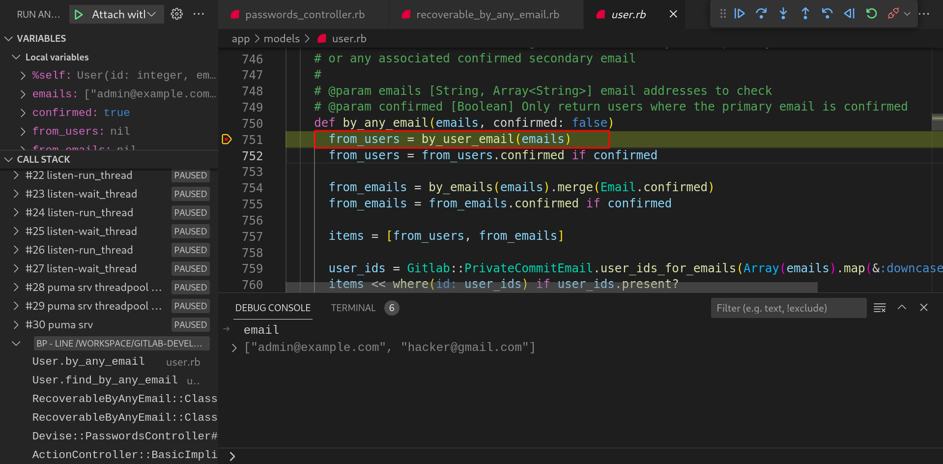Expand the emails variable
The image size is (943, 464).
23,94
